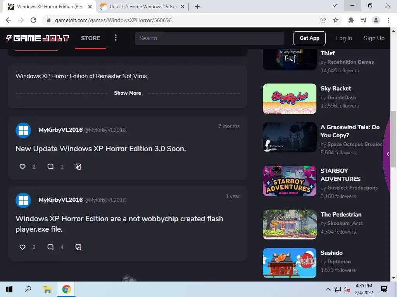The height and width of the screenshot is (297, 397).
Task: Click the Game Jolt logo
Action: tap(38, 38)
